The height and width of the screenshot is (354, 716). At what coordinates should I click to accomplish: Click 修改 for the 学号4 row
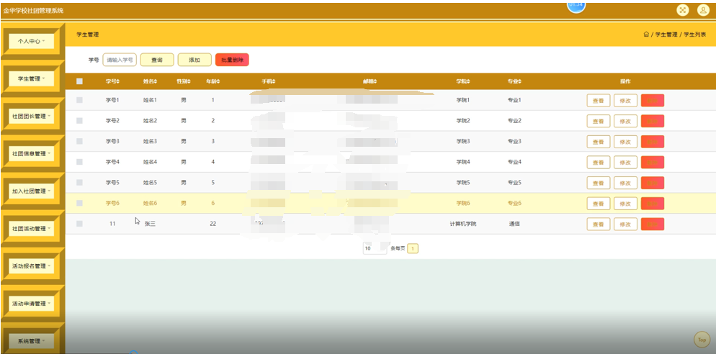(625, 162)
